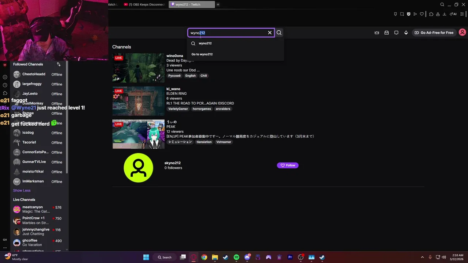Click the browser tab search magnifier
468x263 pixels.
pos(442,4)
